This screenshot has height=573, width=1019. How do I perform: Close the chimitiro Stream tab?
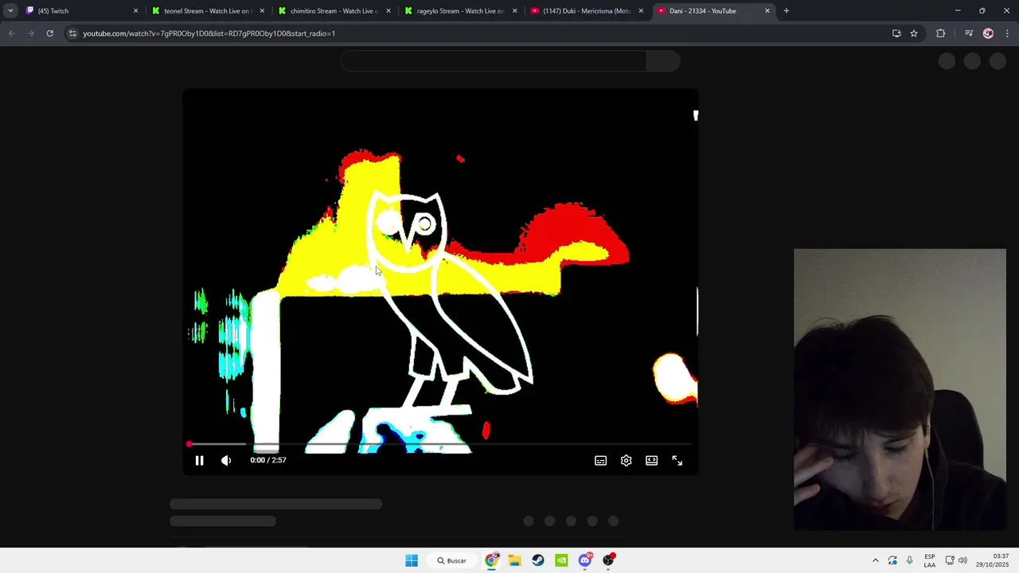coord(388,11)
